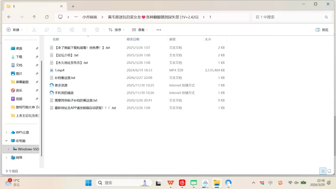Click the Cut scissors icon in toolbar
336x189 pixels.
(x=34, y=30)
